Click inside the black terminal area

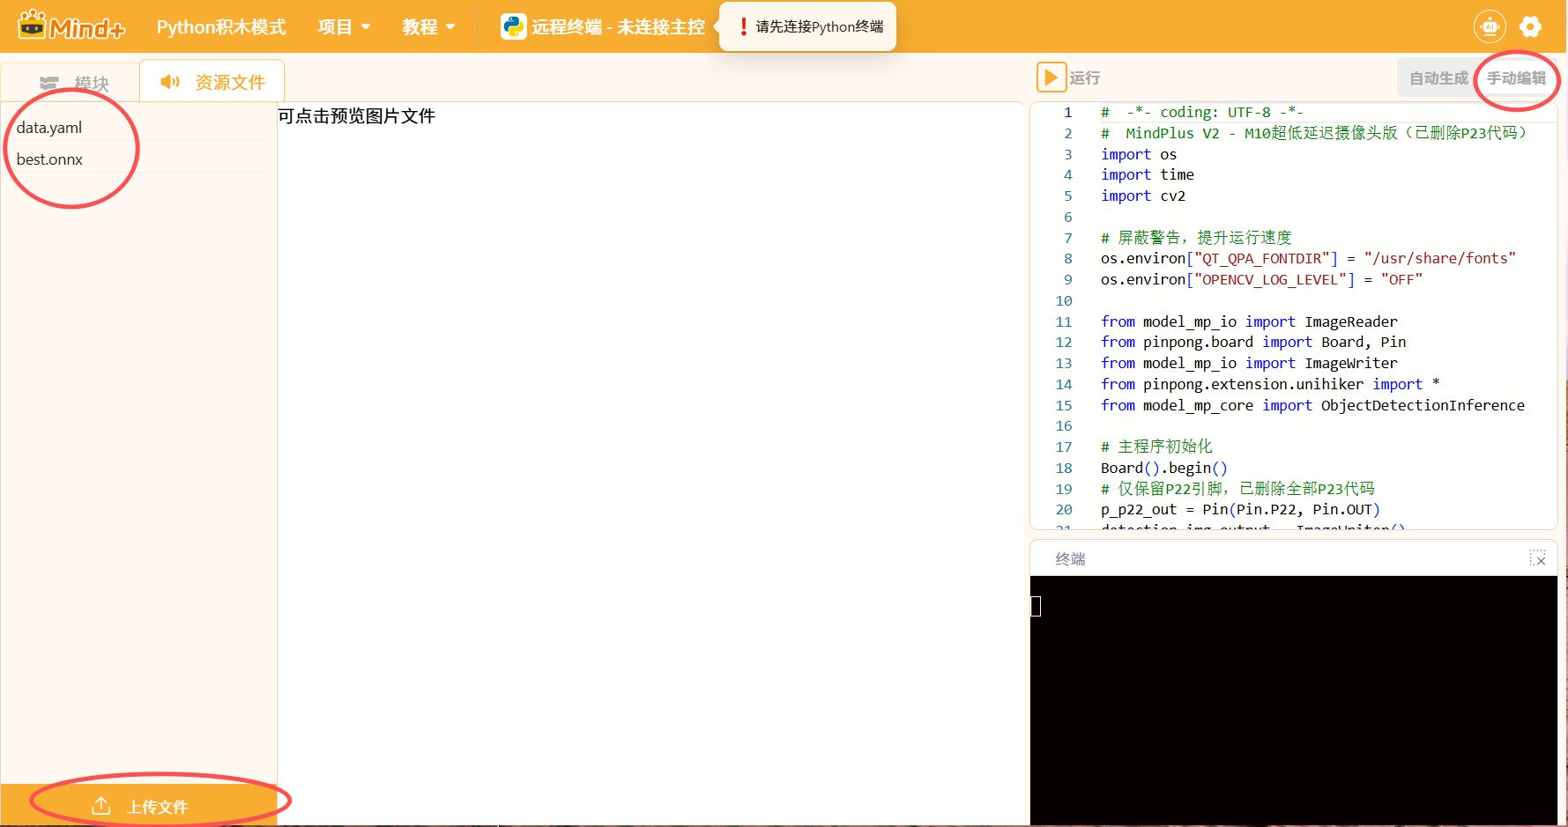(1293, 700)
